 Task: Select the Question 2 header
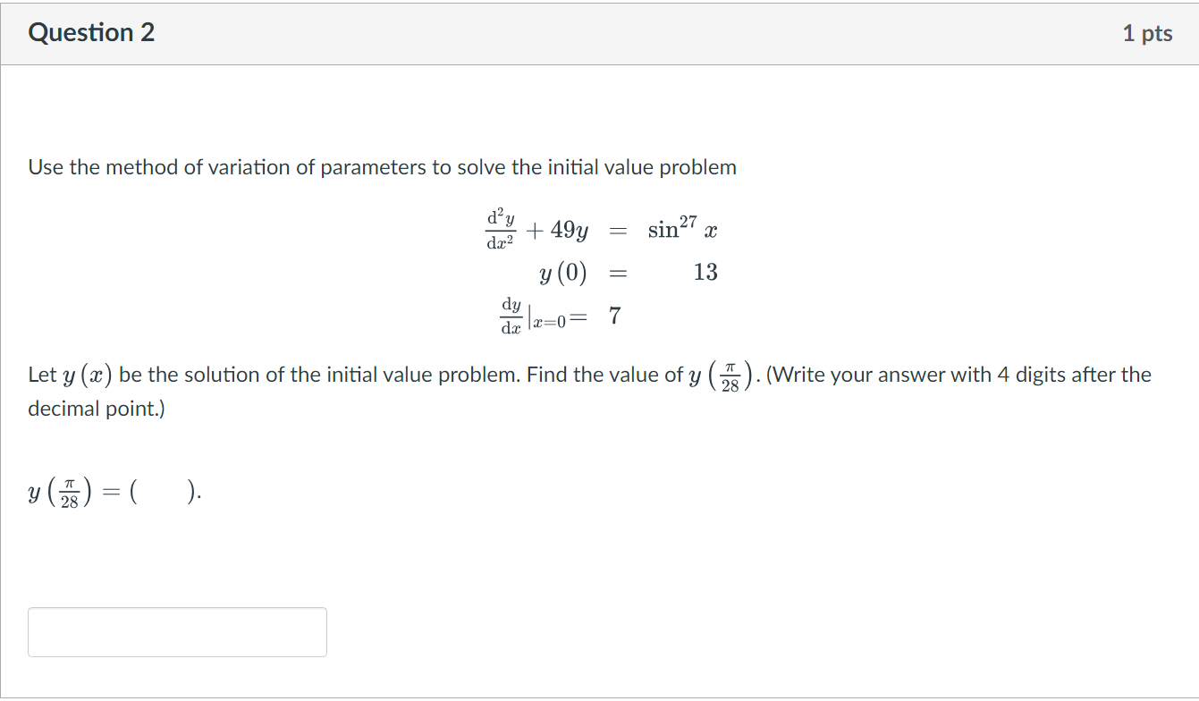click(91, 32)
